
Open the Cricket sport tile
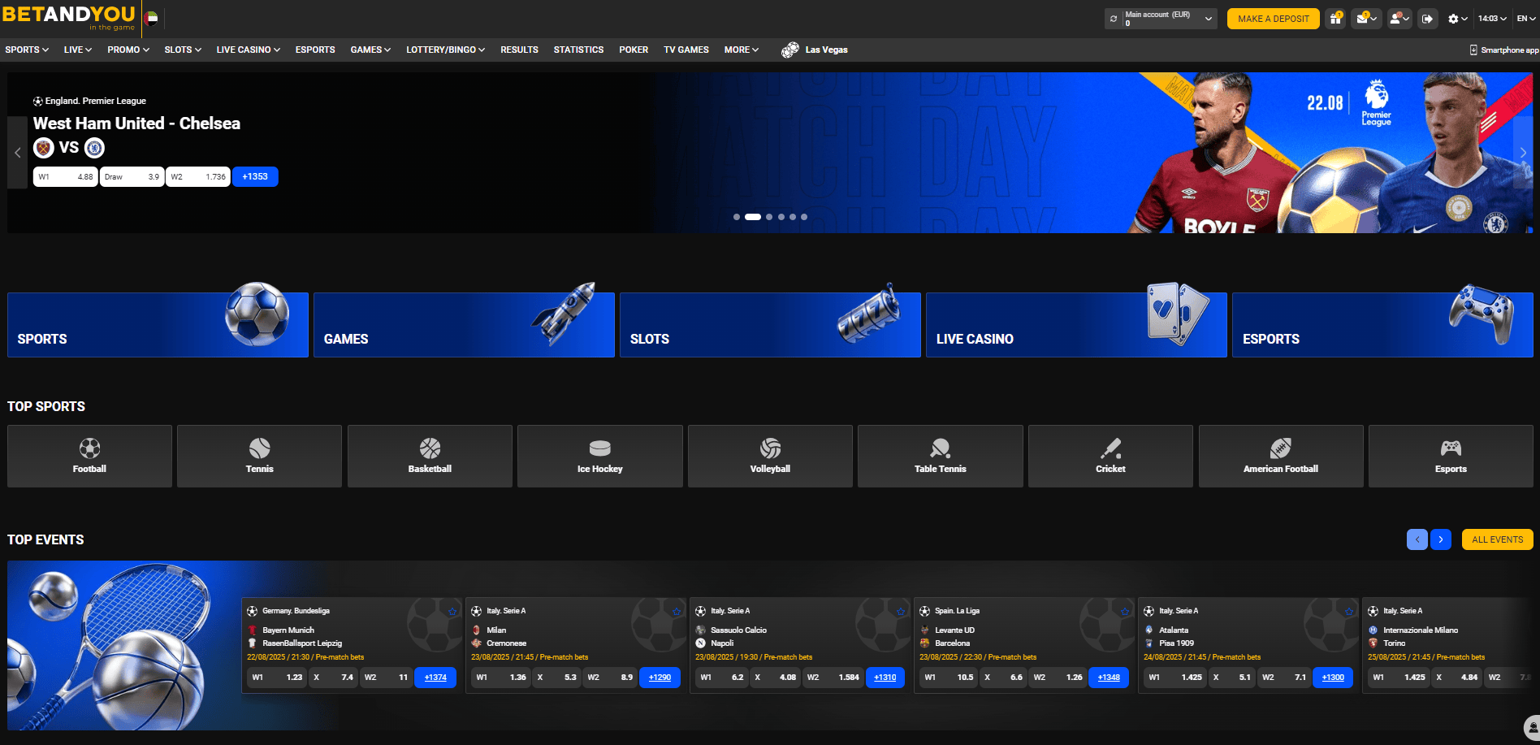tap(1110, 456)
